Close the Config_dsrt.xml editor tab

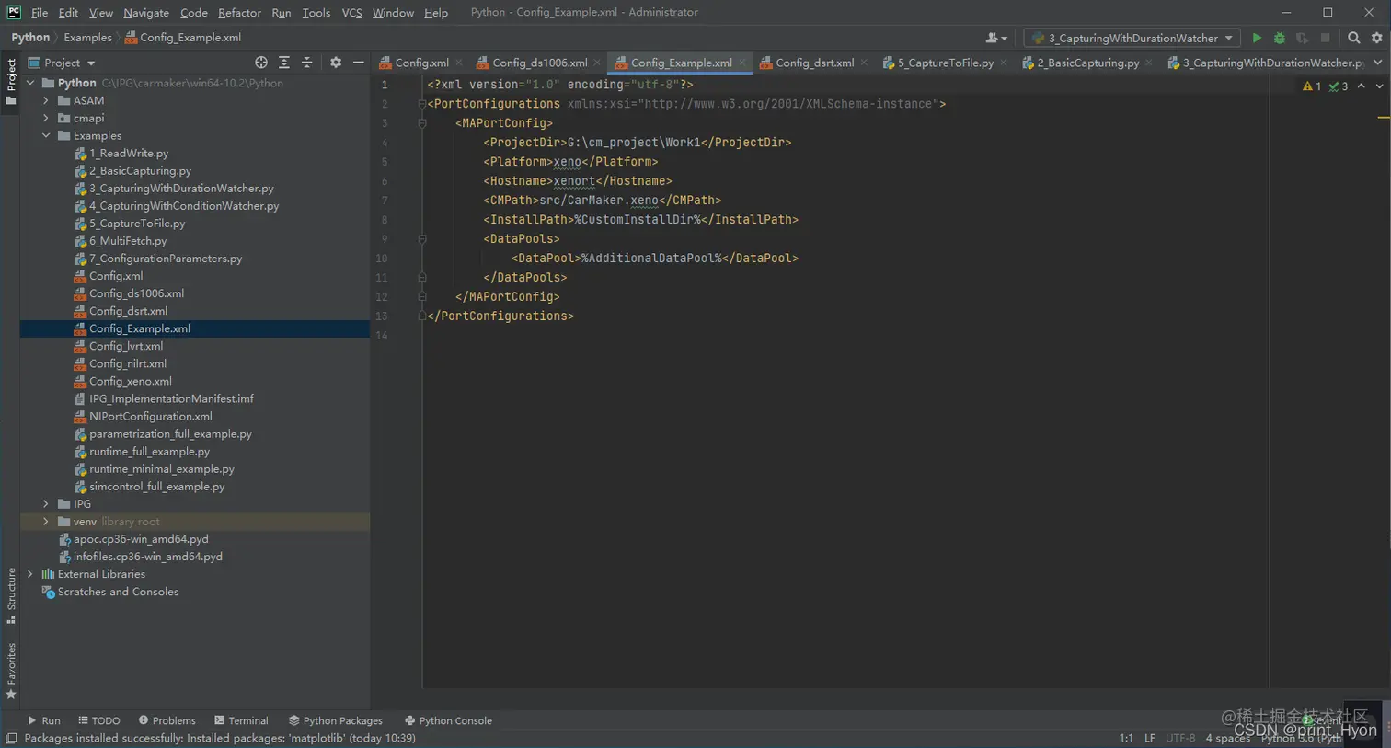tap(864, 63)
